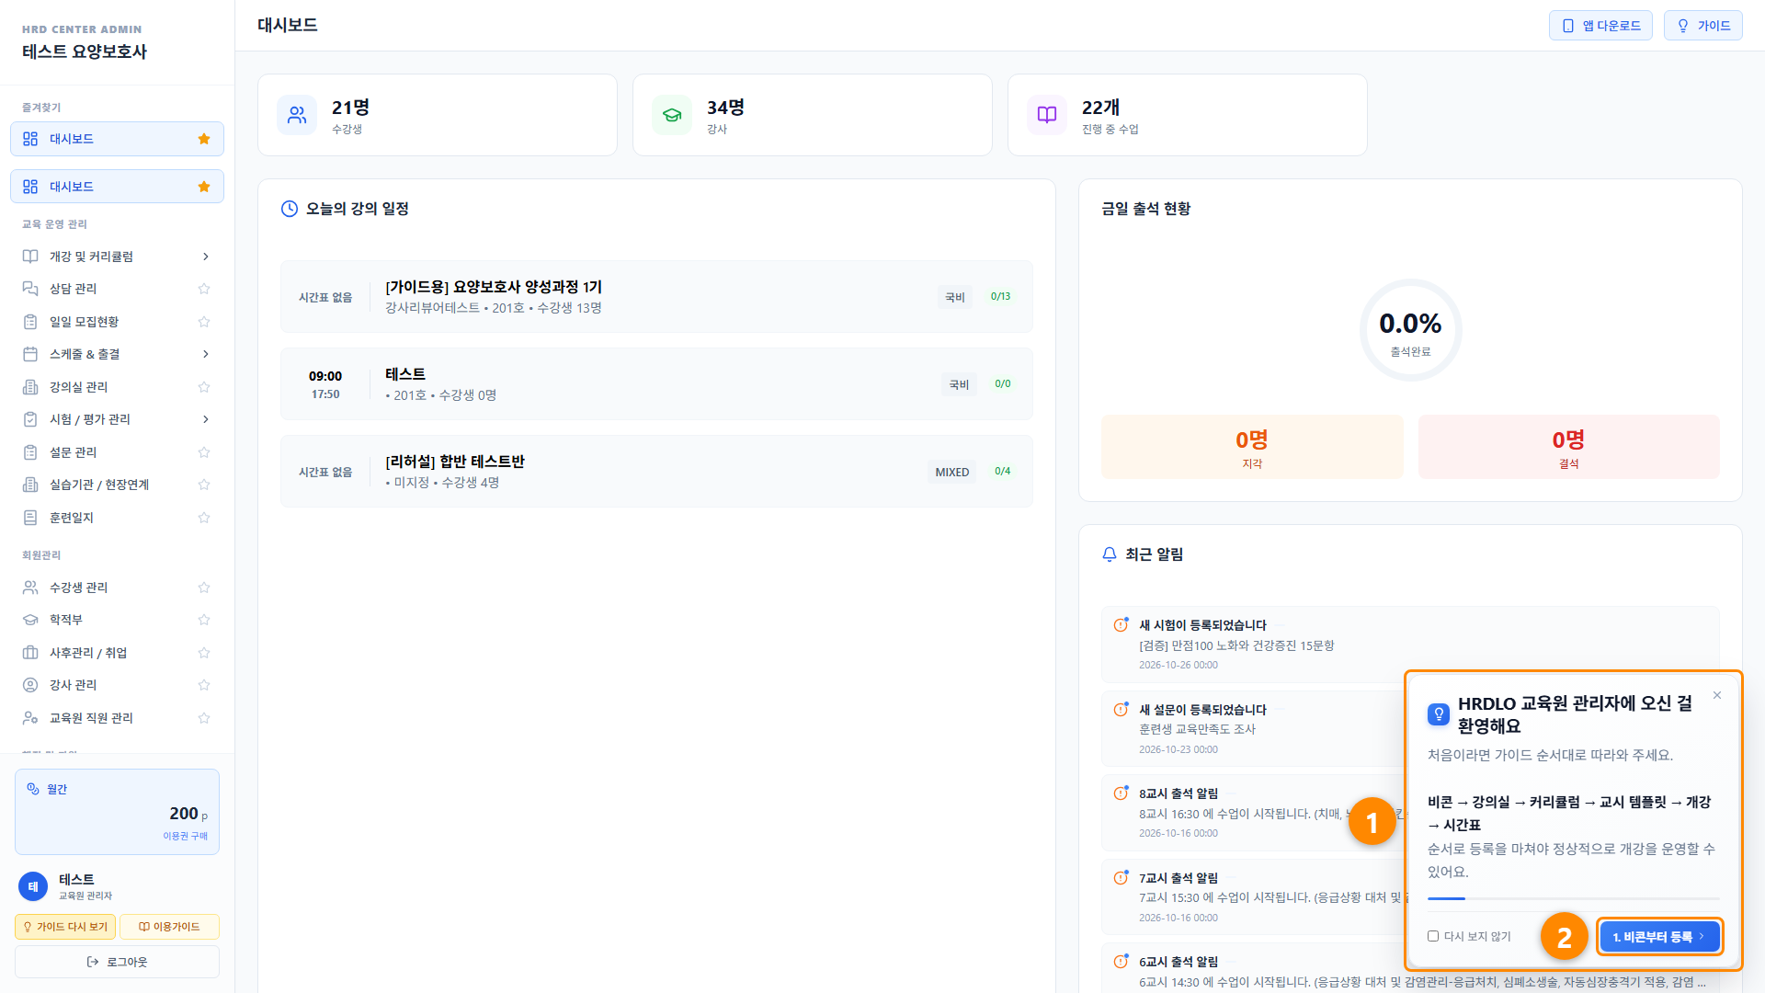The height and width of the screenshot is (993, 1765).
Task: Expand the 개강 및 커리큘럼 submenu chevron
Action: point(206,257)
